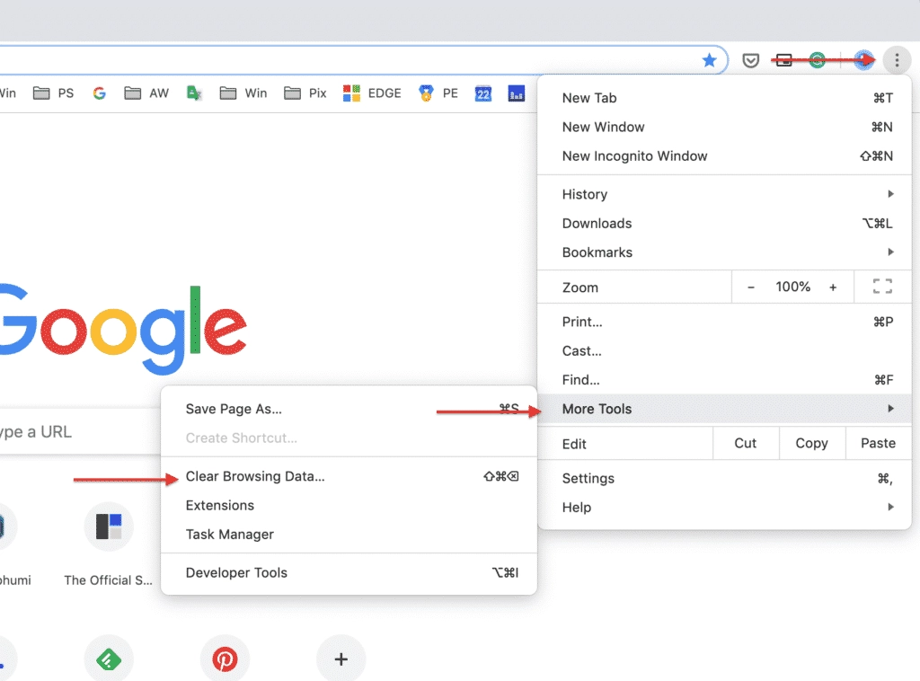Image resolution: width=920 pixels, height=681 pixels.
Task: Expand the Help submenu
Action: coord(576,507)
